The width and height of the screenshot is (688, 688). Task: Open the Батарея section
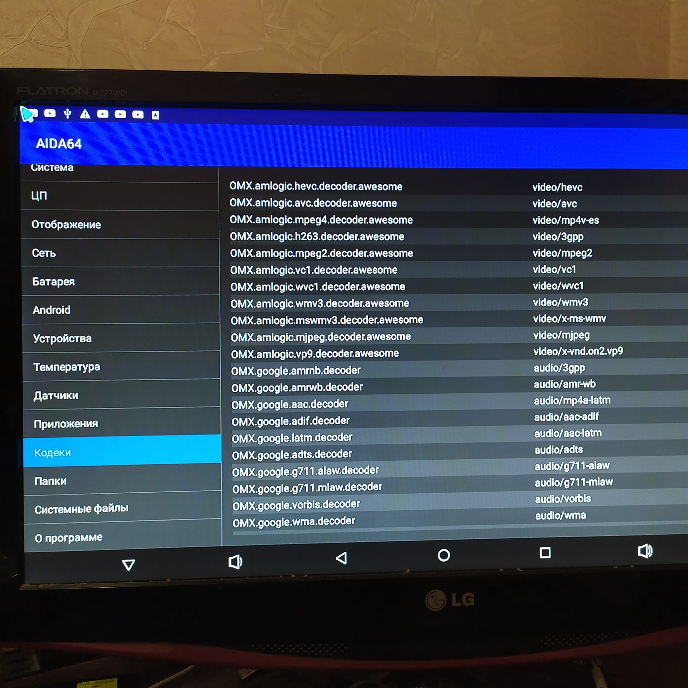(121, 281)
